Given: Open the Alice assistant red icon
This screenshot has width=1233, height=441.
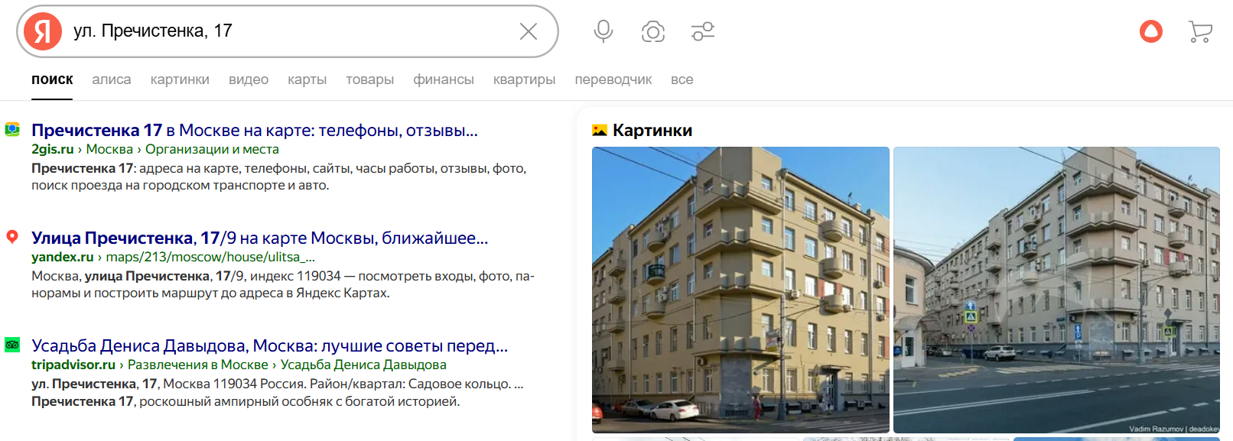Looking at the screenshot, I should point(1151,31).
